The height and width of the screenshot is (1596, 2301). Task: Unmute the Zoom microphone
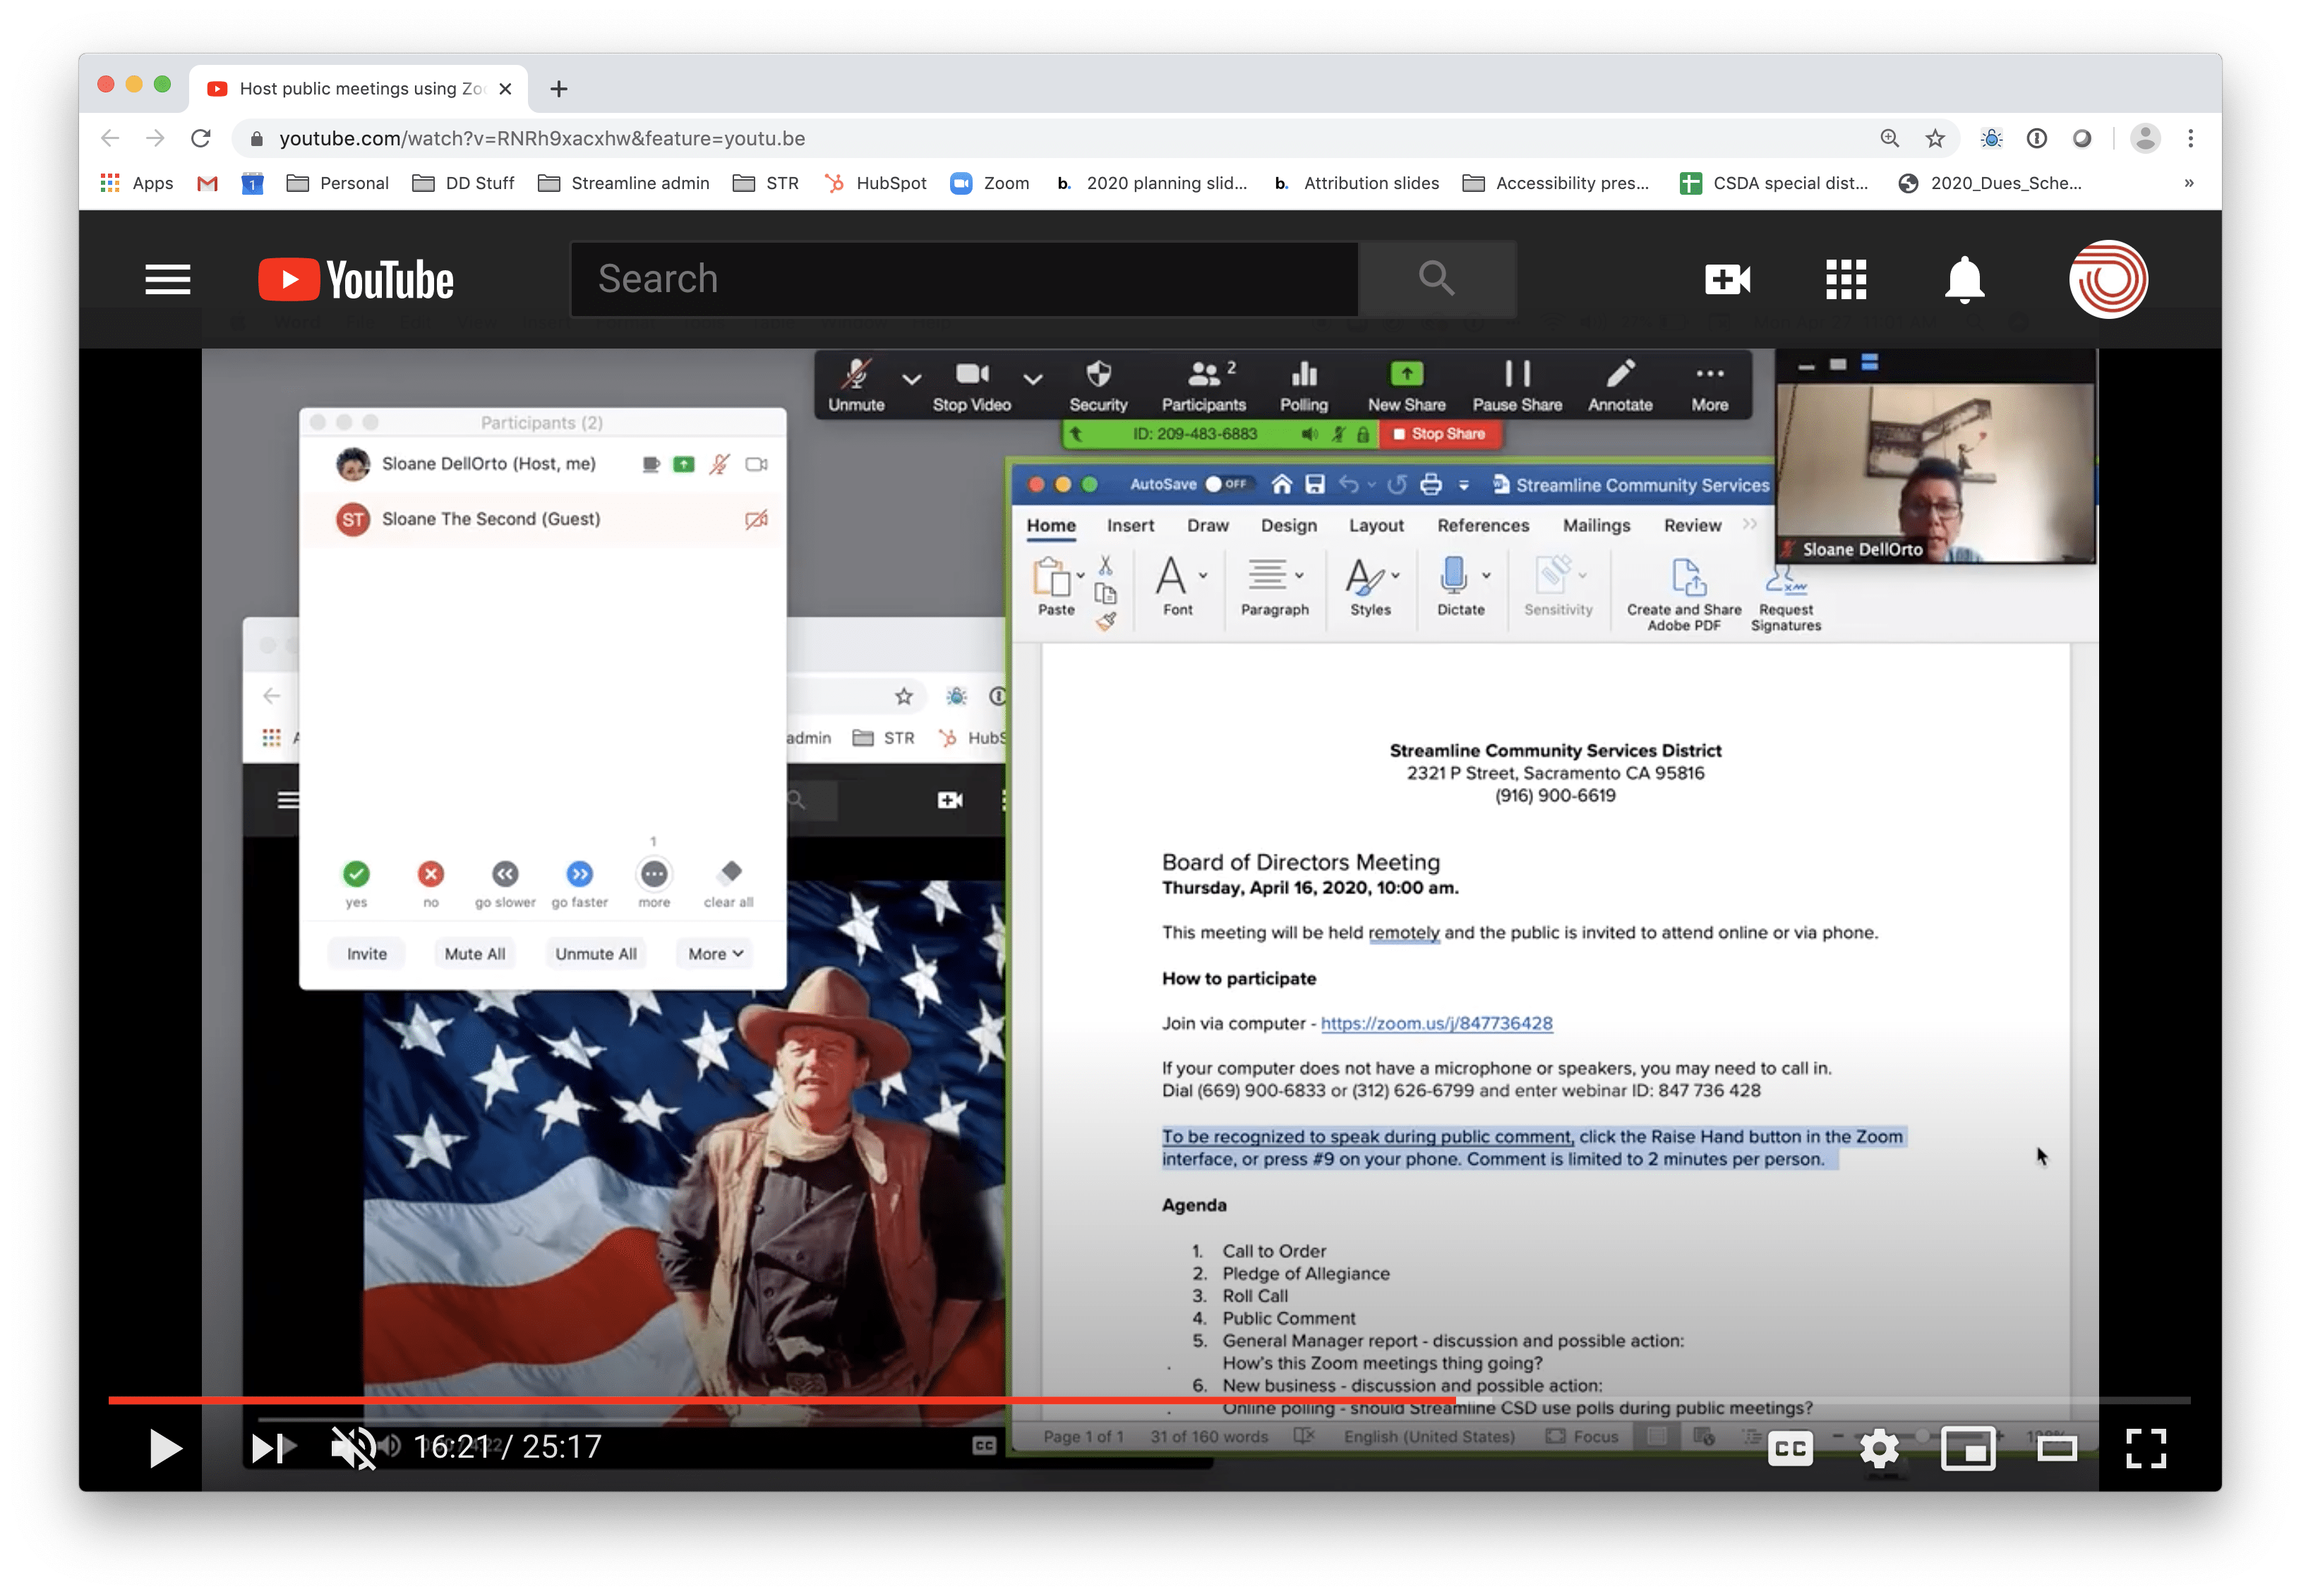[856, 385]
